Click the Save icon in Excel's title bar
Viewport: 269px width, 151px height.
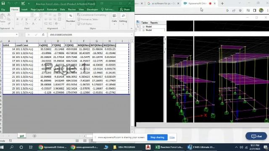(x=3, y=3)
